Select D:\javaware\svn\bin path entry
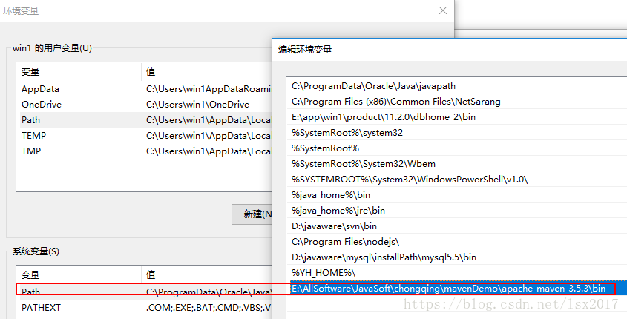The image size is (627, 319). coord(456,226)
